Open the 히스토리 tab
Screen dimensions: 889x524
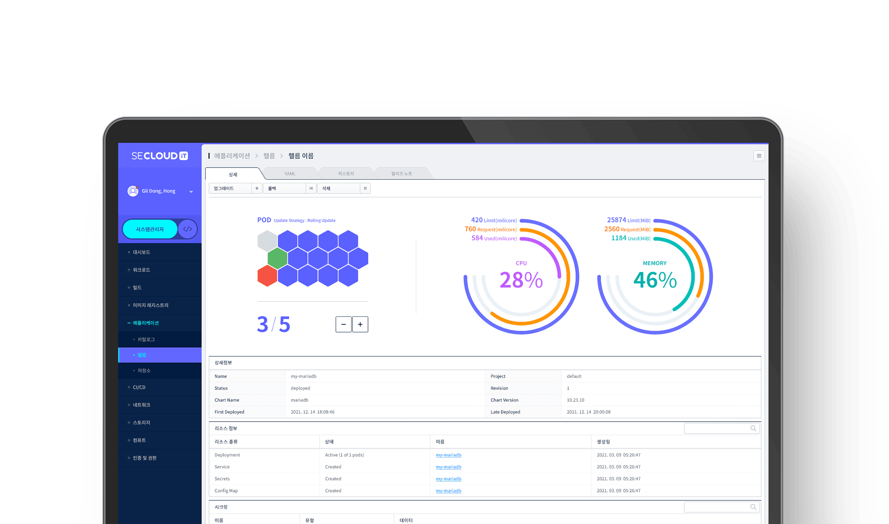[346, 174]
